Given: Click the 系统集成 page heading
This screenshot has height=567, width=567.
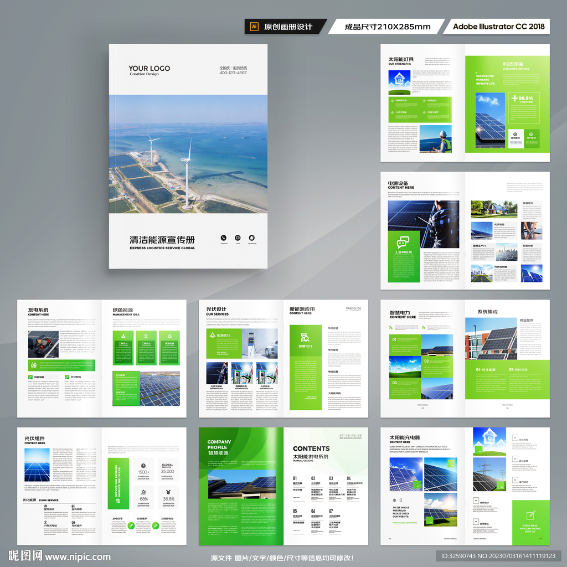Looking at the screenshot, I should click(487, 312).
